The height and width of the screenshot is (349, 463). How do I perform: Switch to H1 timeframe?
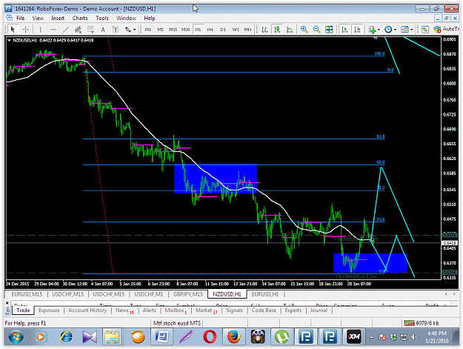(198, 29)
